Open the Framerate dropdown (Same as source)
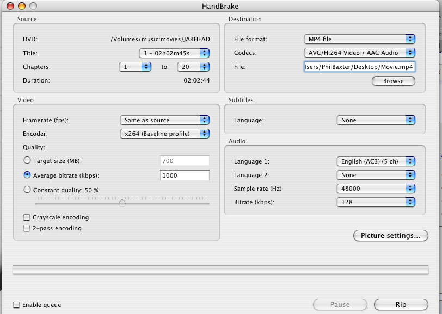This screenshot has height=314, width=442. 164,120
